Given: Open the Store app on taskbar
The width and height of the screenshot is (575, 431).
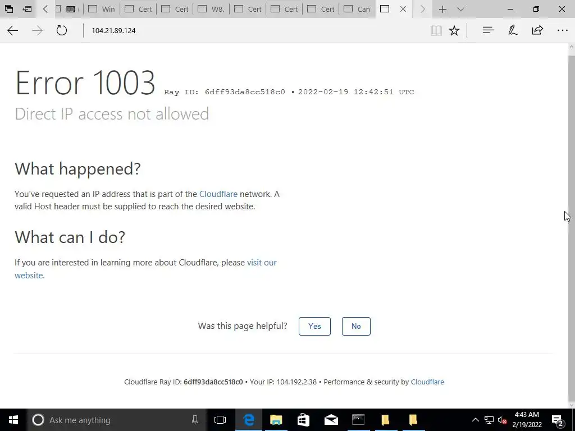Looking at the screenshot, I should coord(303,420).
